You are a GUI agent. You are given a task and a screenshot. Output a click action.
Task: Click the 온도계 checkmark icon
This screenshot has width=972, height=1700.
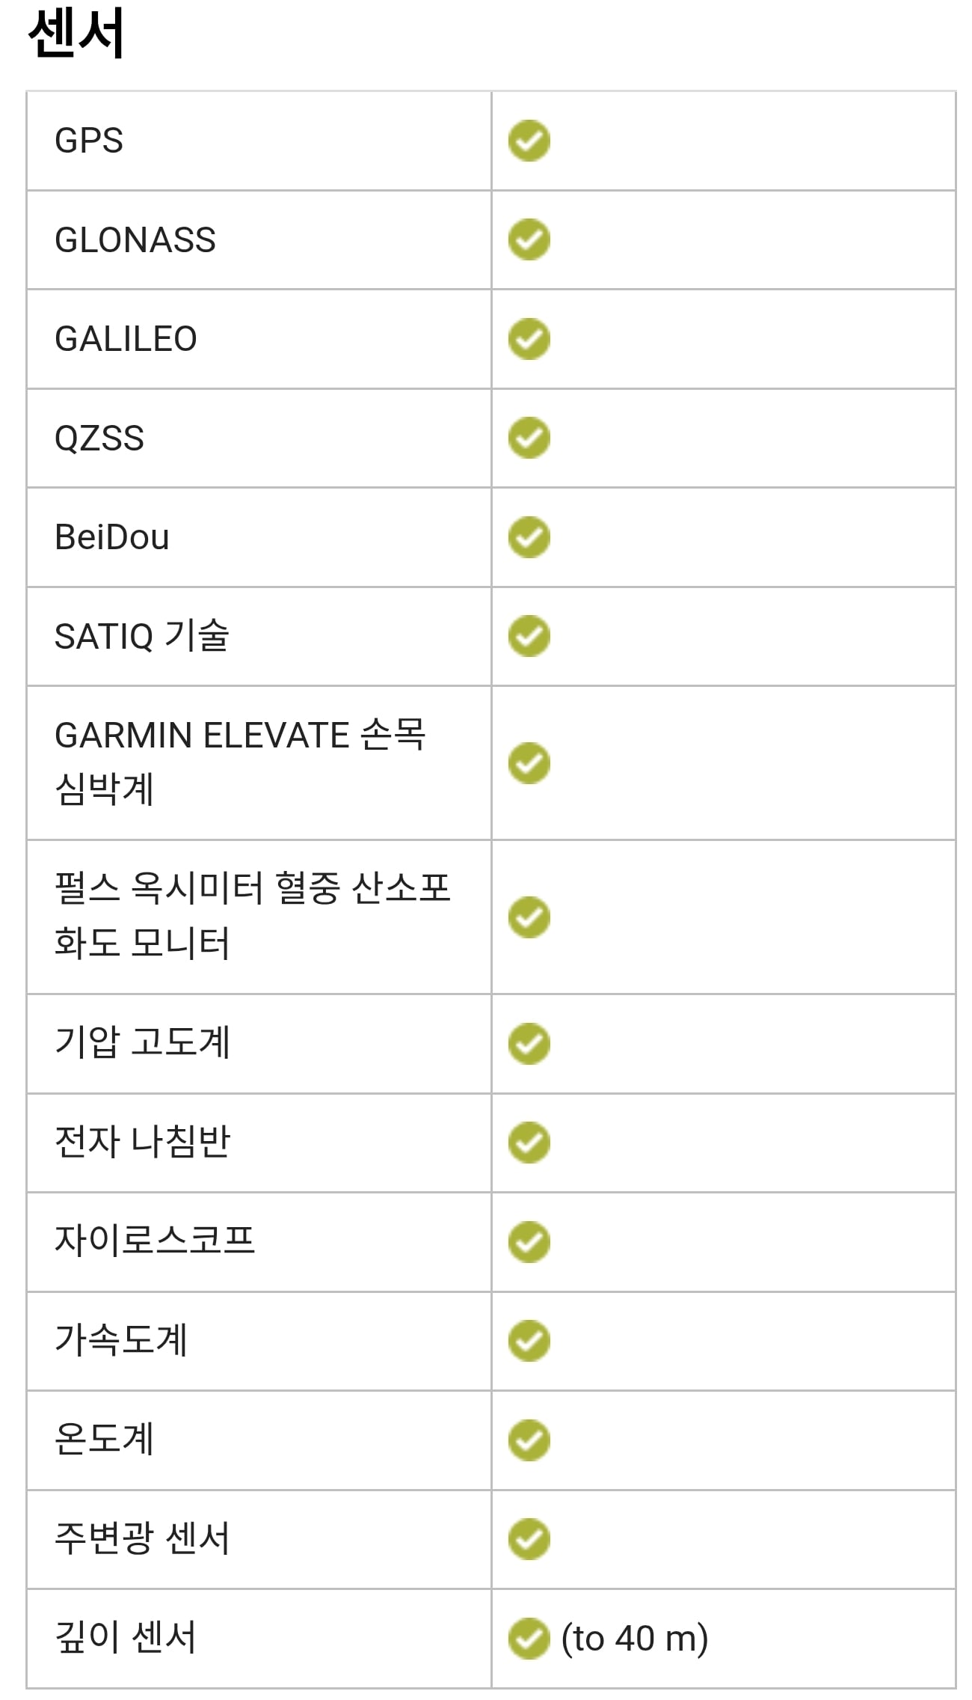tap(529, 1440)
